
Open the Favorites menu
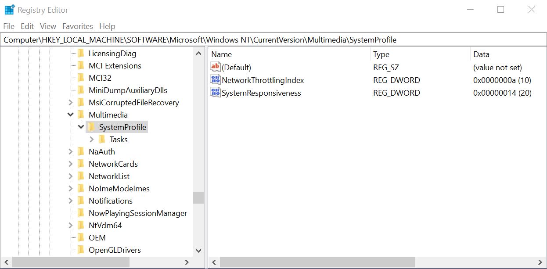point(78,26)
